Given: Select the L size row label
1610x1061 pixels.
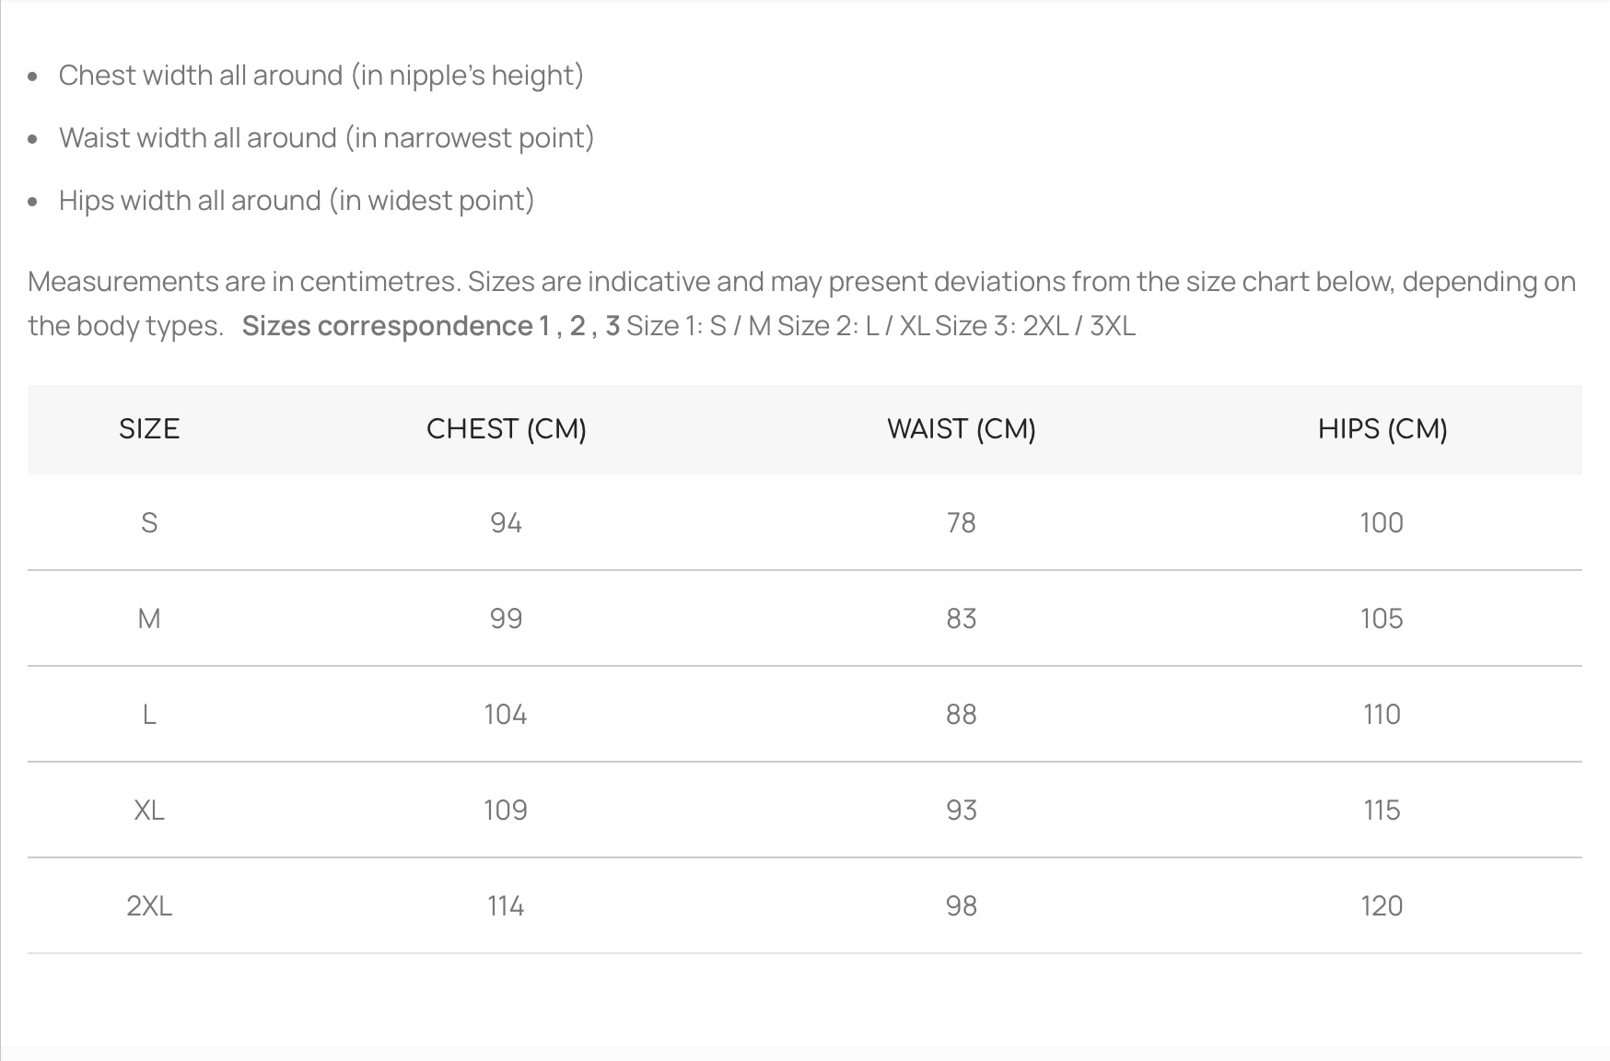Looking at the screenshot, I should coord(149,715).
